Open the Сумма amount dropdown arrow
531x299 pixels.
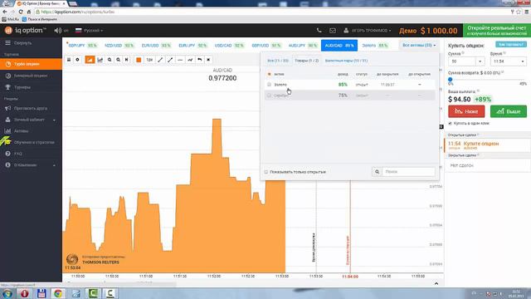[480, 61]
